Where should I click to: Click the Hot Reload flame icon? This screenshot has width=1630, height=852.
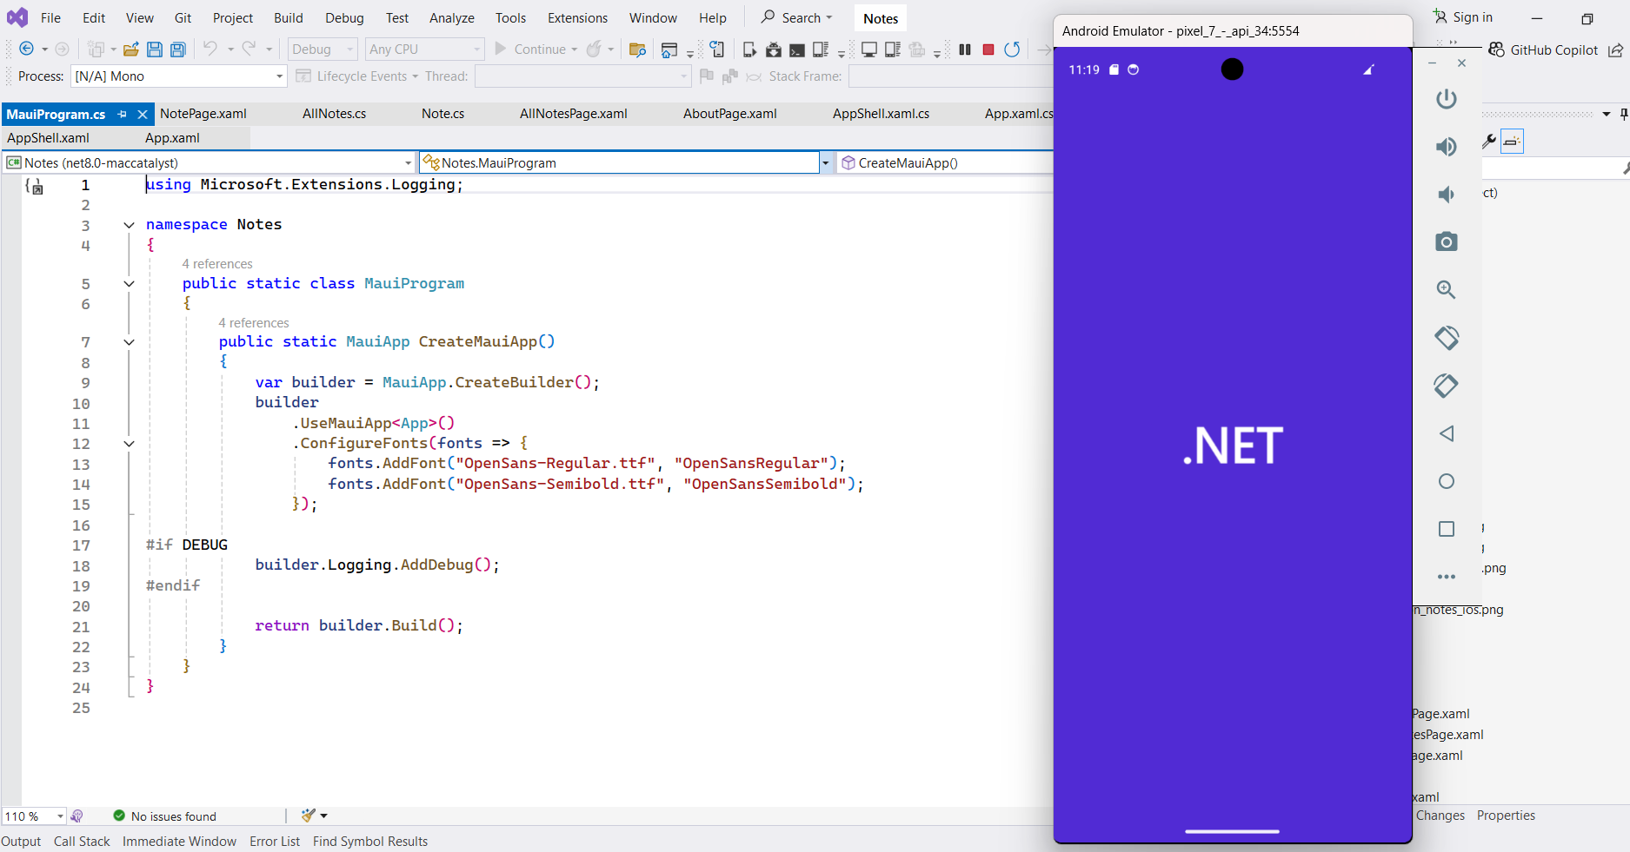pyautogui.click(x=594, y=50)
